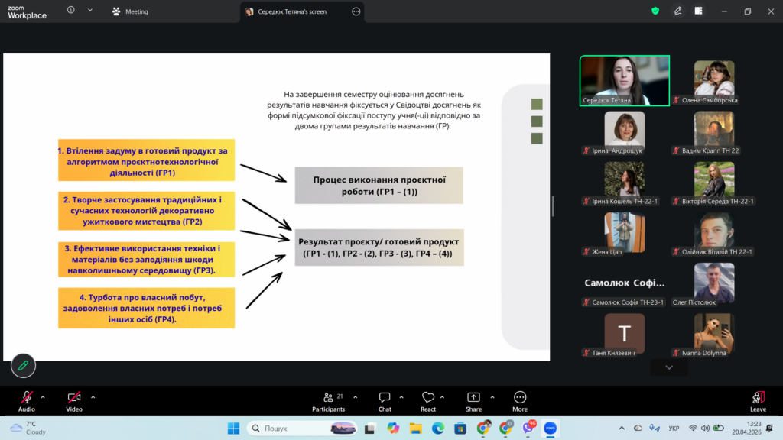Switch to the Meeting tab
Image resolution: width=783 pixels, height=440 pixels.
(x=130, y=11)
